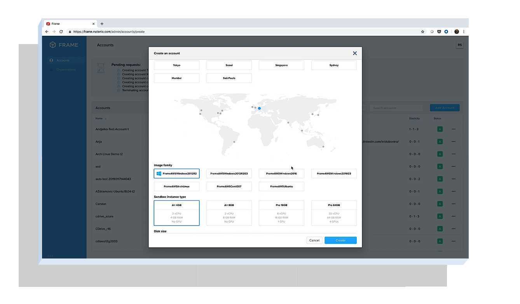The height and width of the screenshot is (304, 520).
Task: Click the browser address bar URL
Action: pos(109,31)
